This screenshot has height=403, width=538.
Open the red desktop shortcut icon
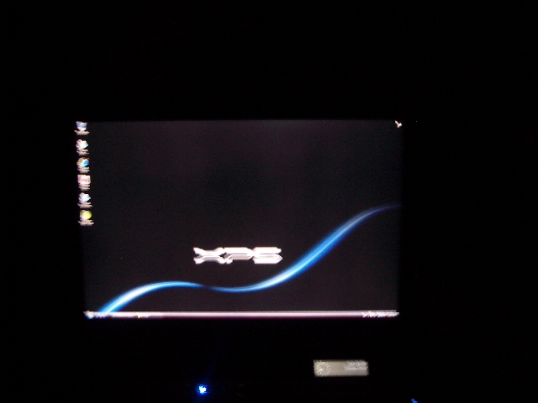point(84,182)
